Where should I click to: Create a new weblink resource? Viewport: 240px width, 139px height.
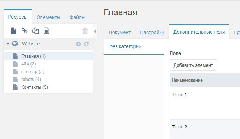click(x=24, y=31)
